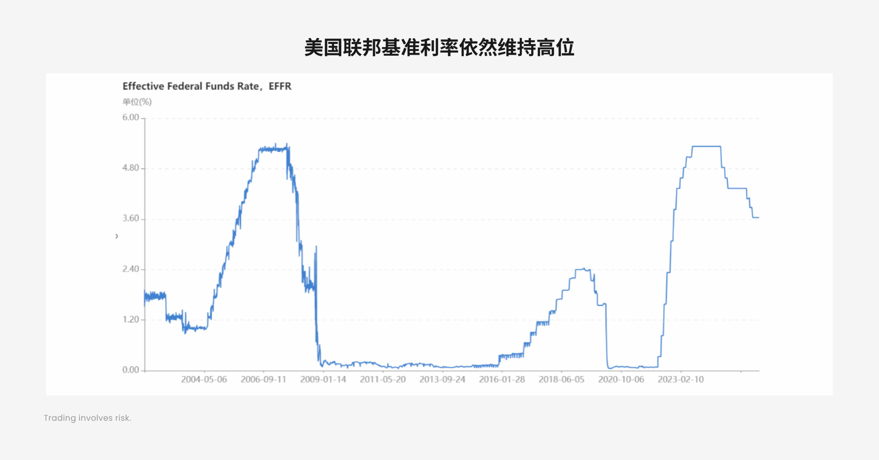Image resolution: width=879 pixels, height=460 pixels.
Task: Select the 2020-10-06 date label
Action: 621,380
